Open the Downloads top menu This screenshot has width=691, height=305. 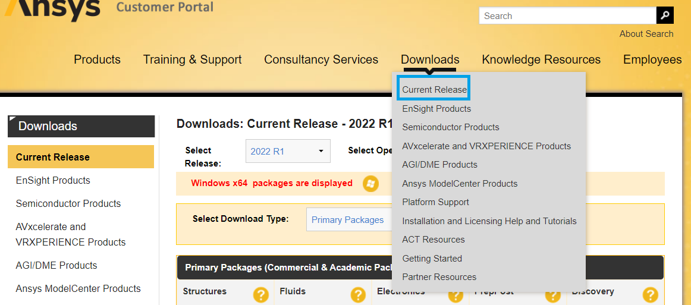430,59
